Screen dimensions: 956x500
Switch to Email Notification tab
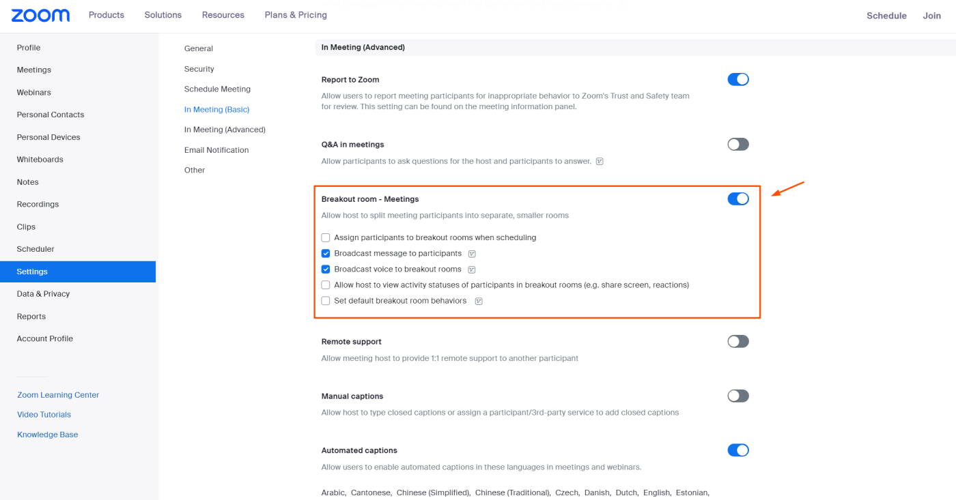coord(216,150)
